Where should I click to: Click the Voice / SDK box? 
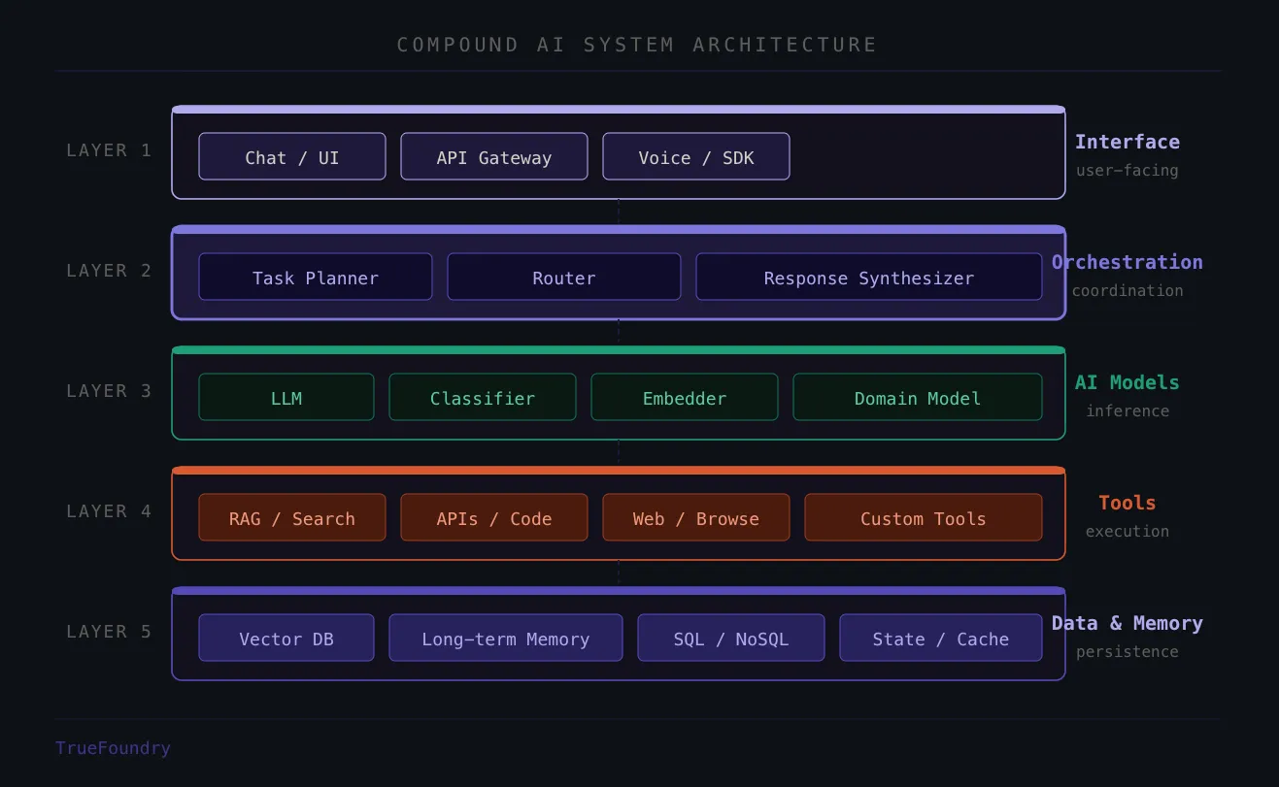tap(696, 156)
